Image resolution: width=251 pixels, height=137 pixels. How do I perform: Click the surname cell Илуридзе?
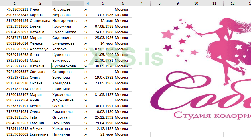click(x=68, y=9)
